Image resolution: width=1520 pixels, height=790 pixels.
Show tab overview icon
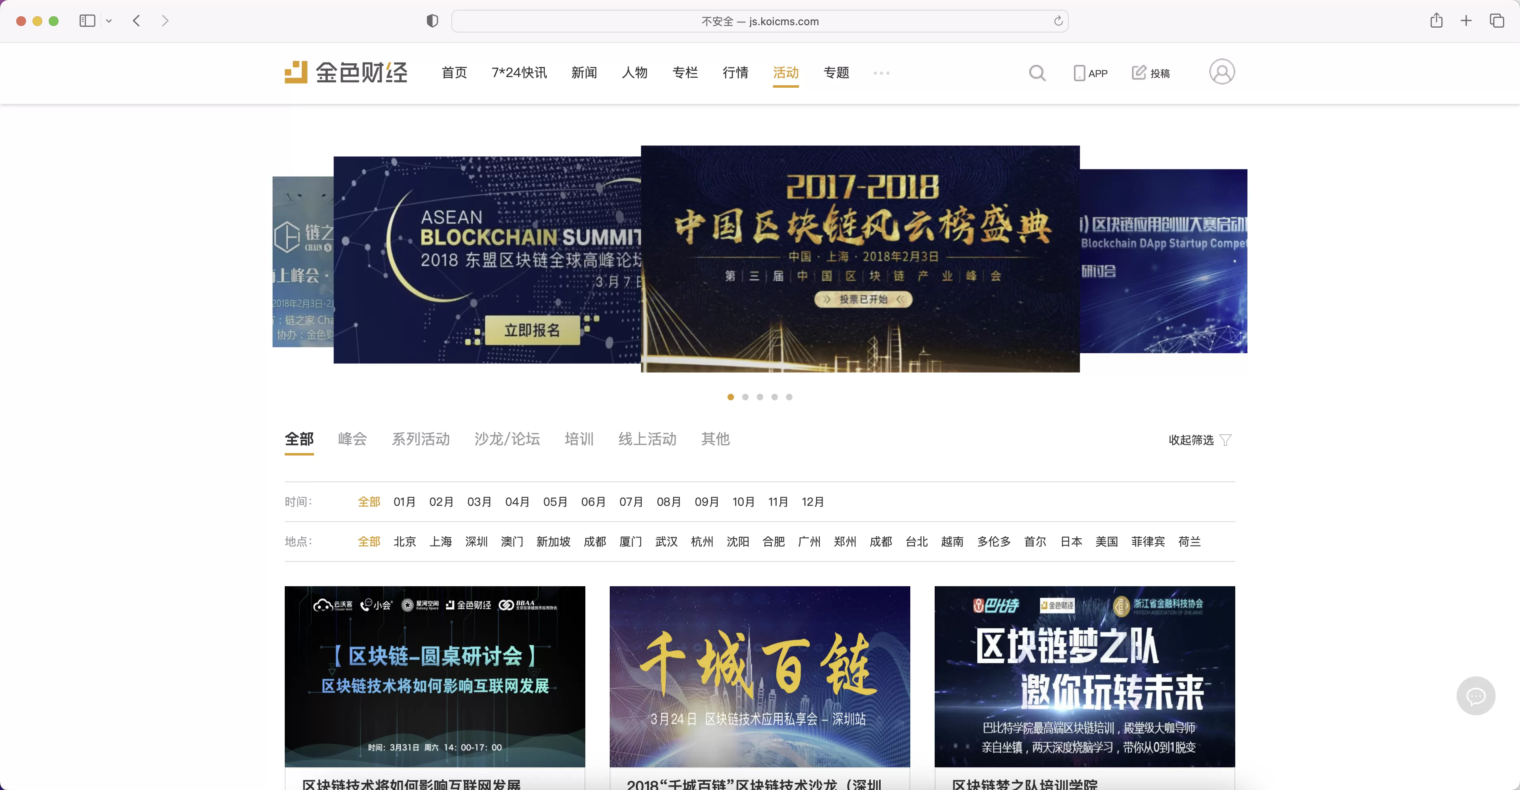1497,21
